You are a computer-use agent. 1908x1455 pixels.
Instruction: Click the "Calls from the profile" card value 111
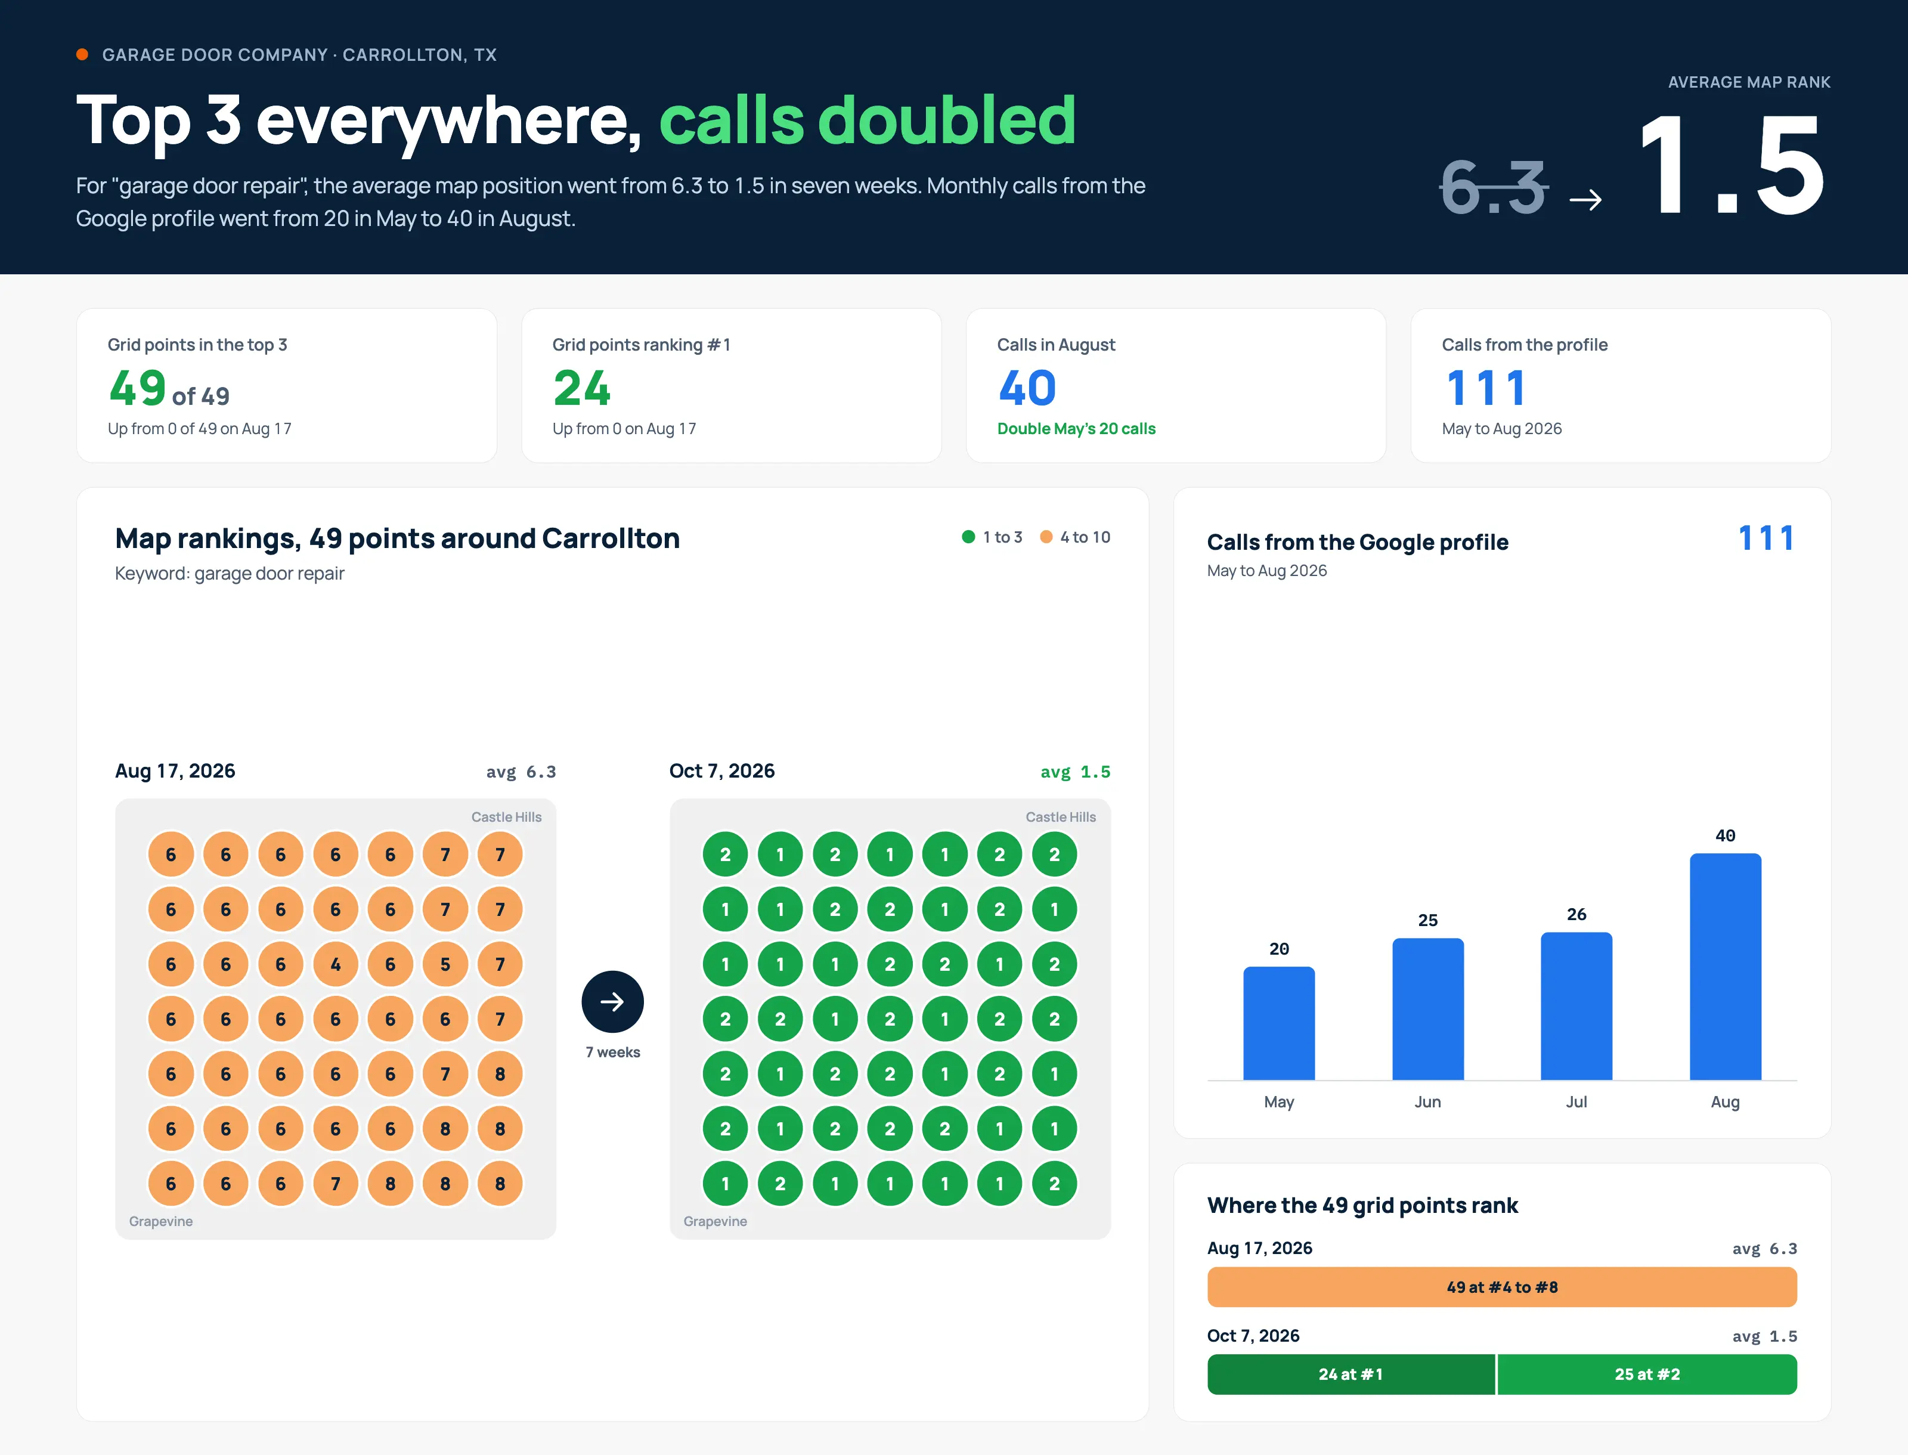point(1486,388)
